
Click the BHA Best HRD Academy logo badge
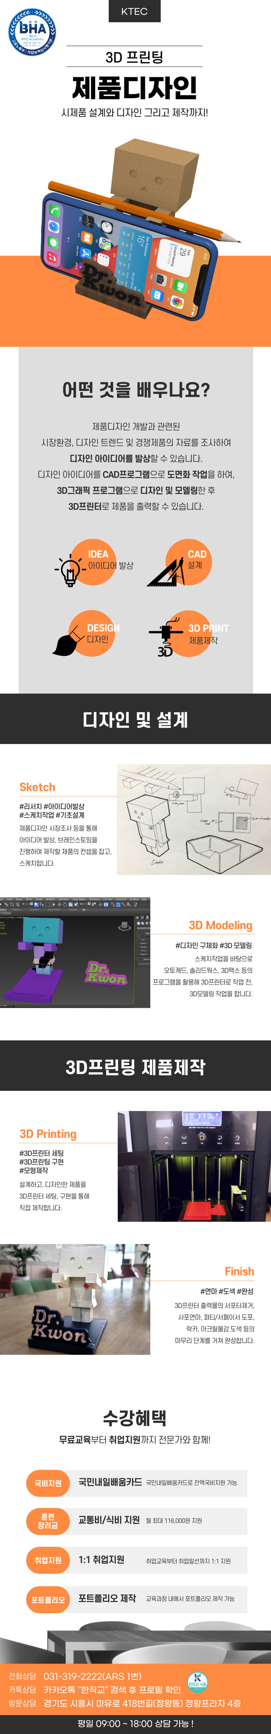[32, 32]
